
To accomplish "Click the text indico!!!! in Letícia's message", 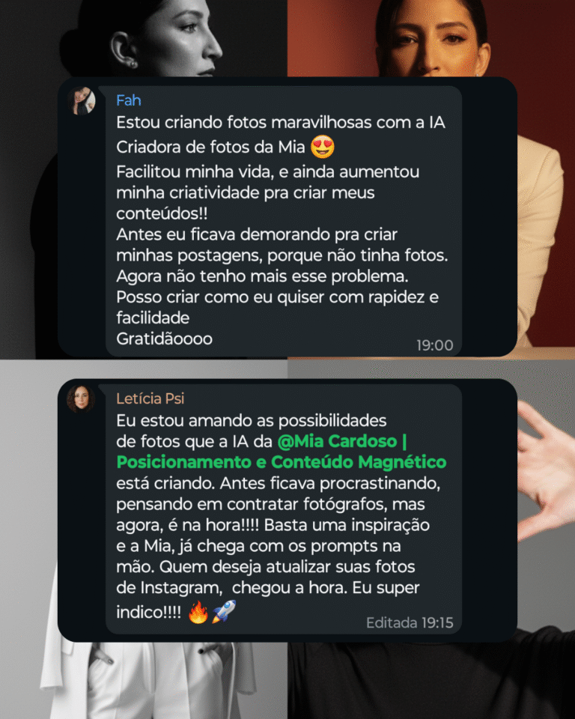I will (148, 612).
